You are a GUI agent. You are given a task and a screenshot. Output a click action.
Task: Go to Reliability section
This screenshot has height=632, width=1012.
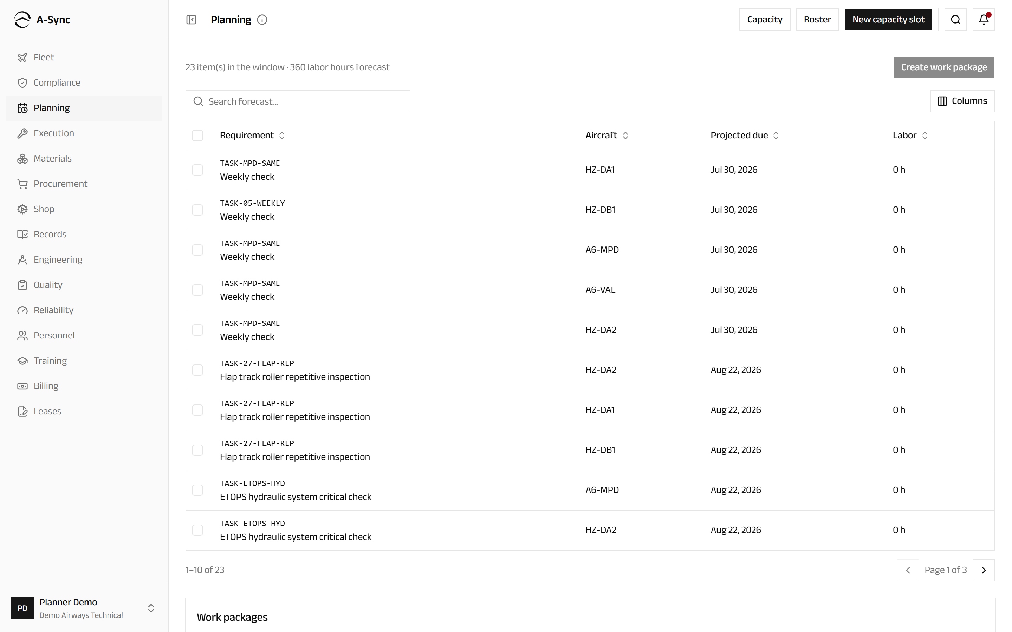pos(84,310)
